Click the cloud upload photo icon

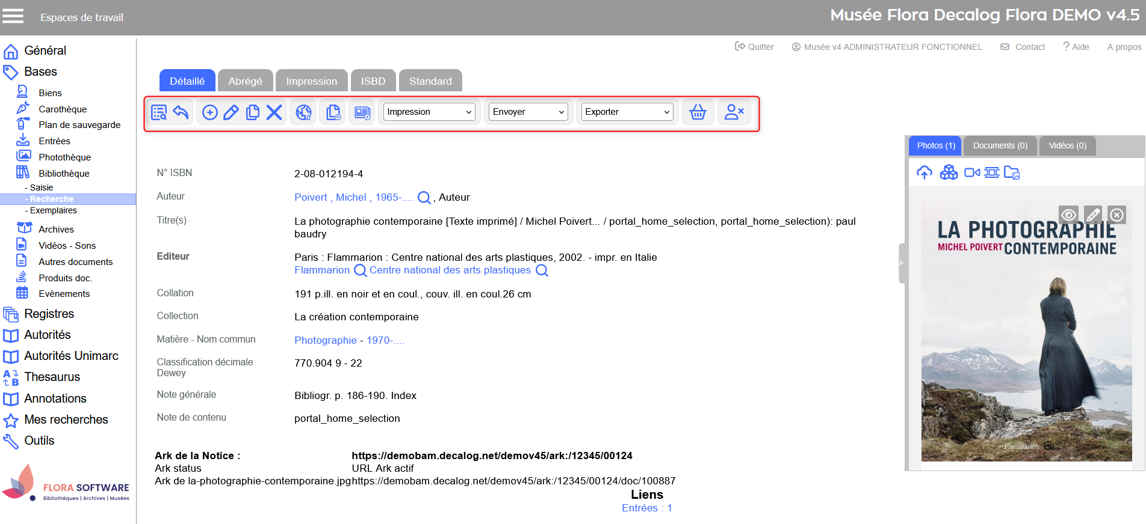click(924, 173)
